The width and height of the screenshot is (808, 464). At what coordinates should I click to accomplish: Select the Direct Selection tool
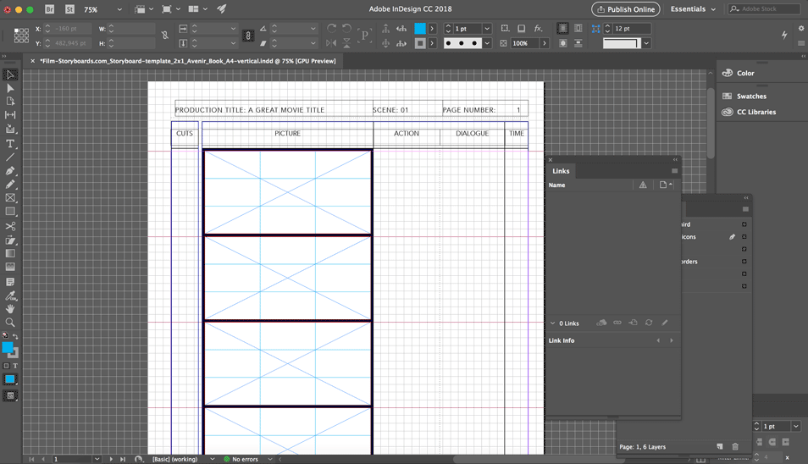[x=10, y=88]
